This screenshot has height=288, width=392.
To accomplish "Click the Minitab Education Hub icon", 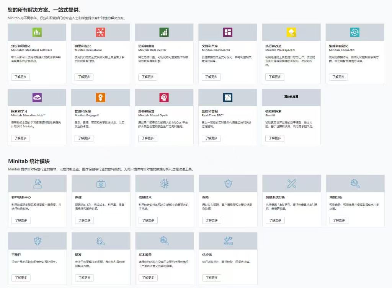I will pyautogui.click(x=37, y=98).
